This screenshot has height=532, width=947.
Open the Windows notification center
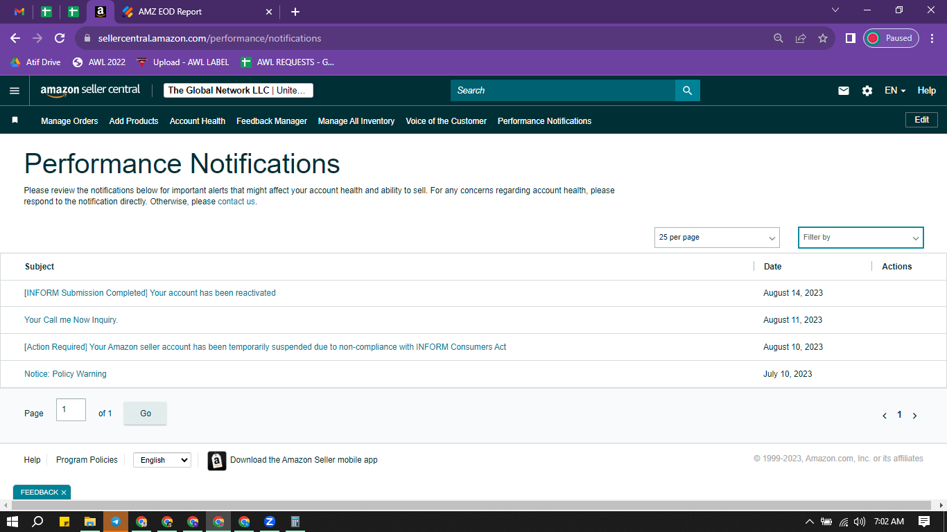click(924, 522)
